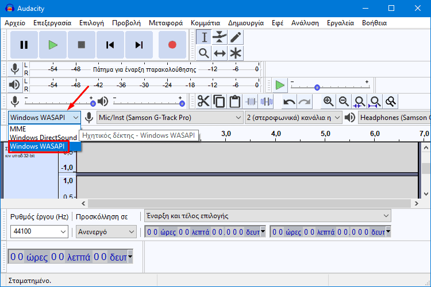Click the Redo arrow icon
This screenshot has height=287, width=431.
tap(305, 102)
